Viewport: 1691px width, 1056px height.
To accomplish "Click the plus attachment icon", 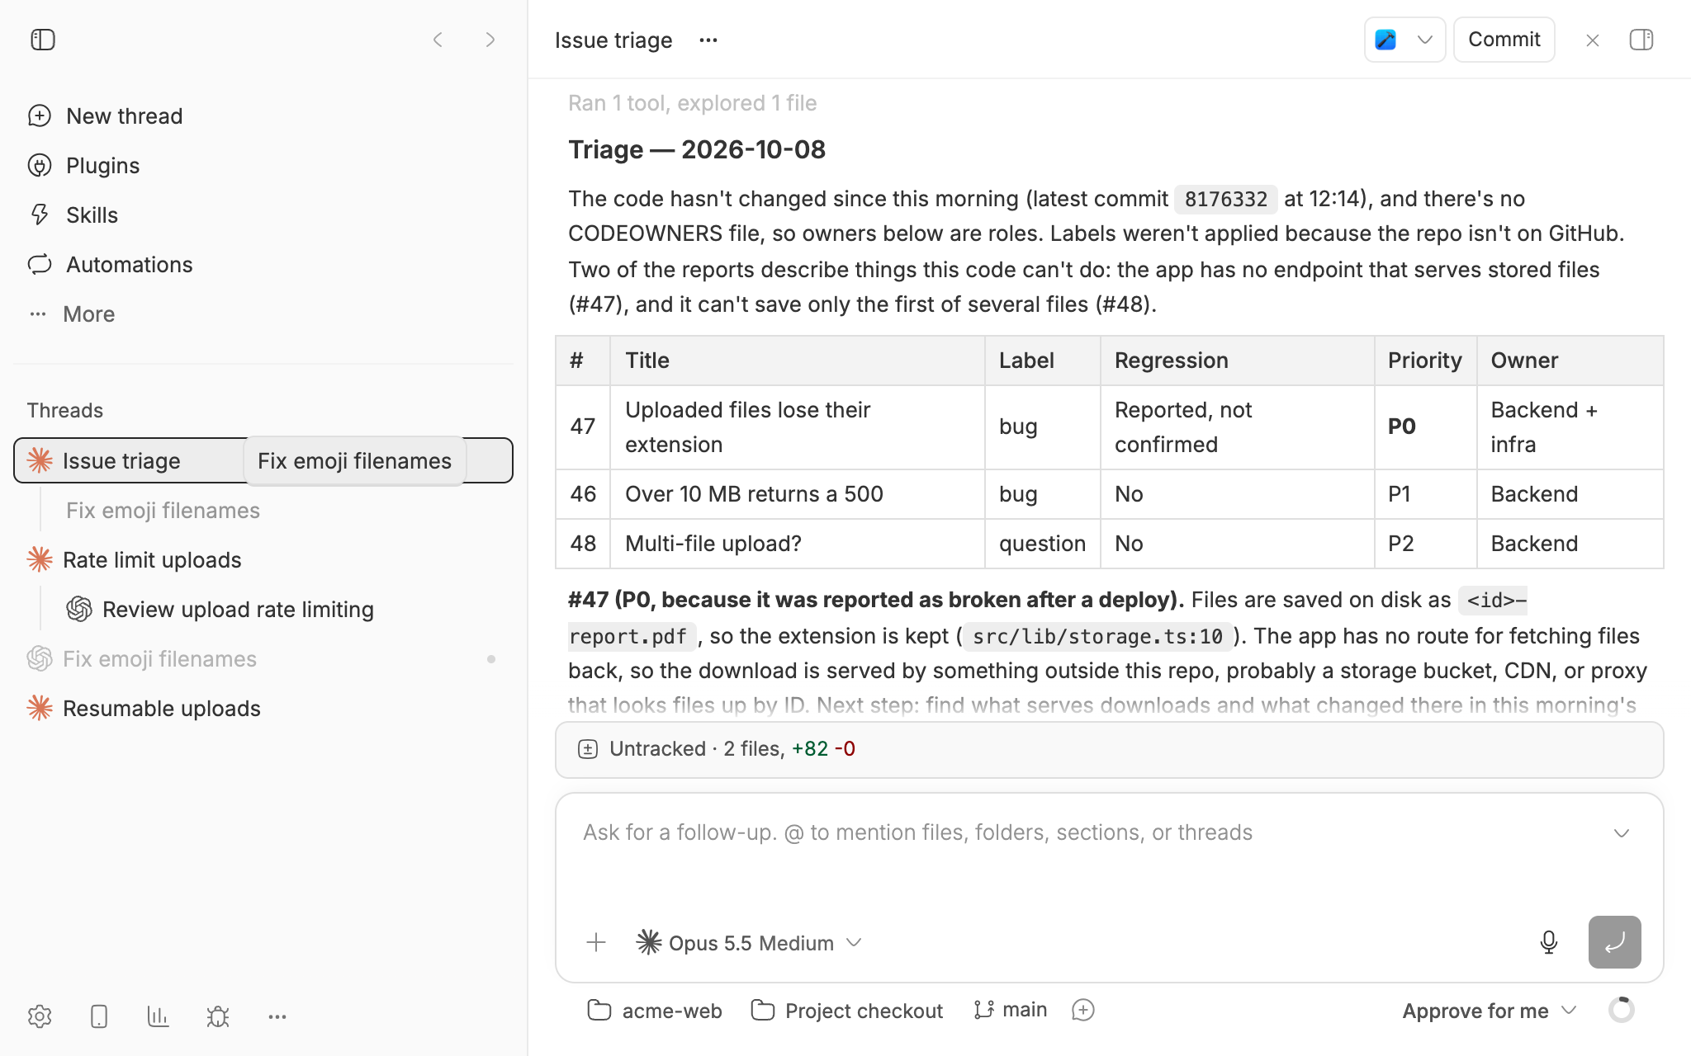I will coord(596,942).
